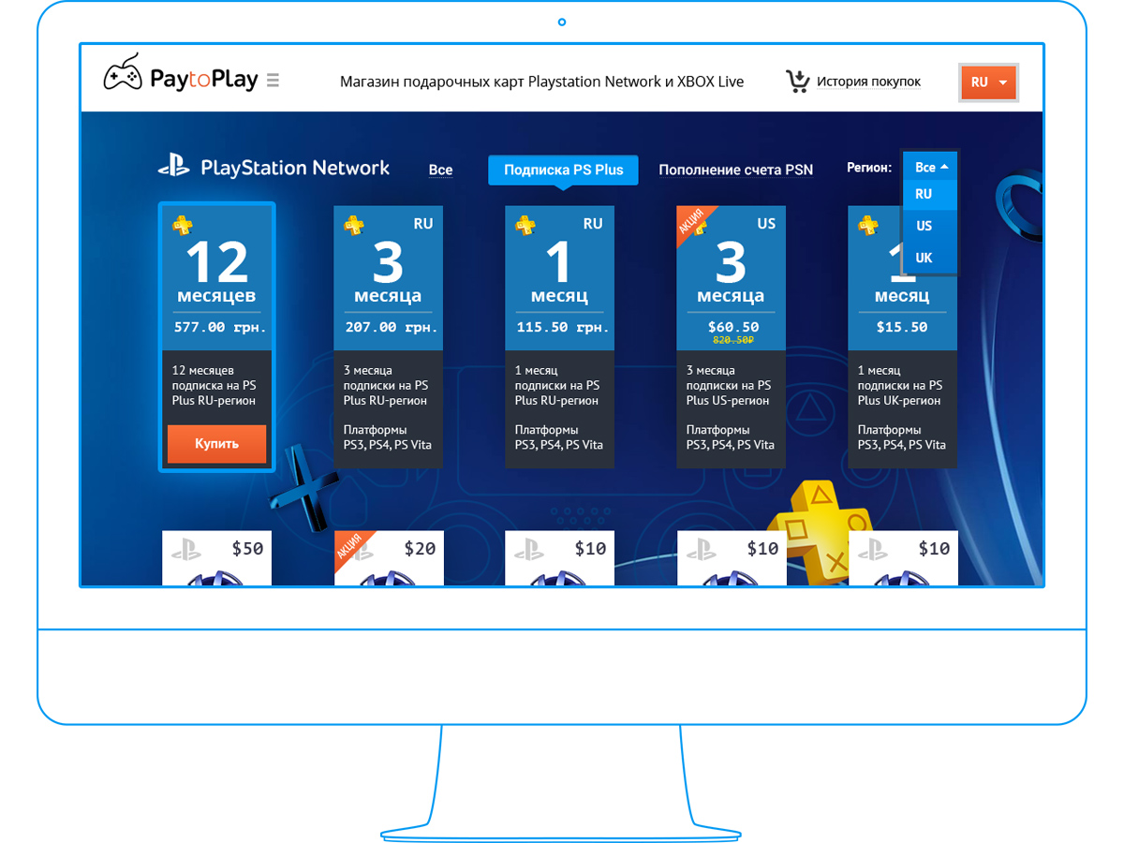This screenshot has width=1124, height=843.
Task: Click the 115.50 грн. price
Action: click(563, 327)
